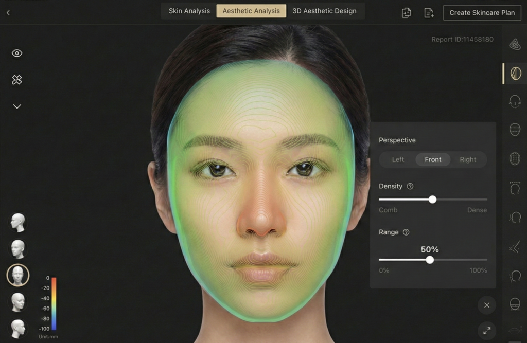Click the add-report document icon
The image size is (527, 343).
(x=429, y=13)
